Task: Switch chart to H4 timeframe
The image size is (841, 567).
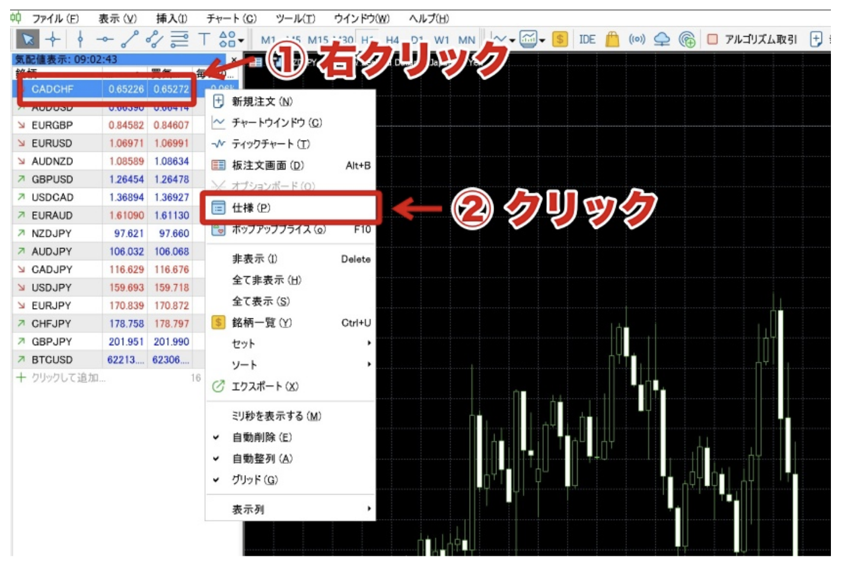Action: tap(392, 40)
